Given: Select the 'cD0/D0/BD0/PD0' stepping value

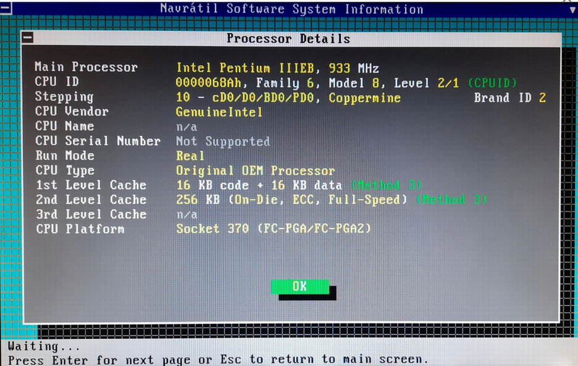Looking at the screenshot, I should pos(263,98).
